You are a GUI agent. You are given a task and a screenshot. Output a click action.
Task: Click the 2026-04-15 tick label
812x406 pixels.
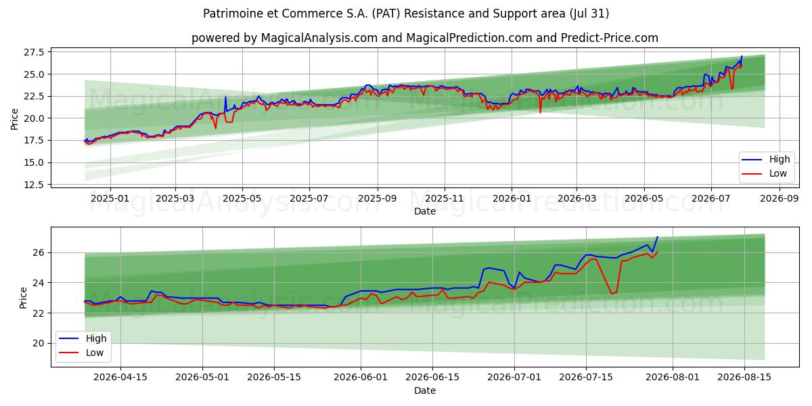[120, 379]
